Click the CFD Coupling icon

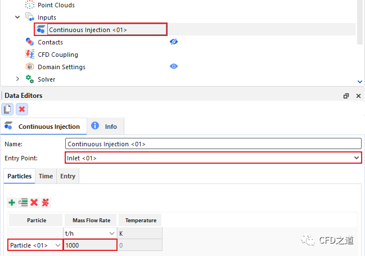tap(30, 55)
